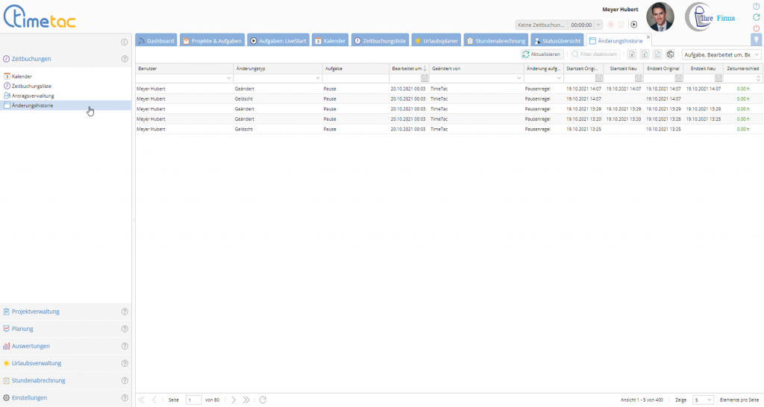This screenshot has width=764, height=407.
Task: Click the red power logout icon
Action: point(756,28)
